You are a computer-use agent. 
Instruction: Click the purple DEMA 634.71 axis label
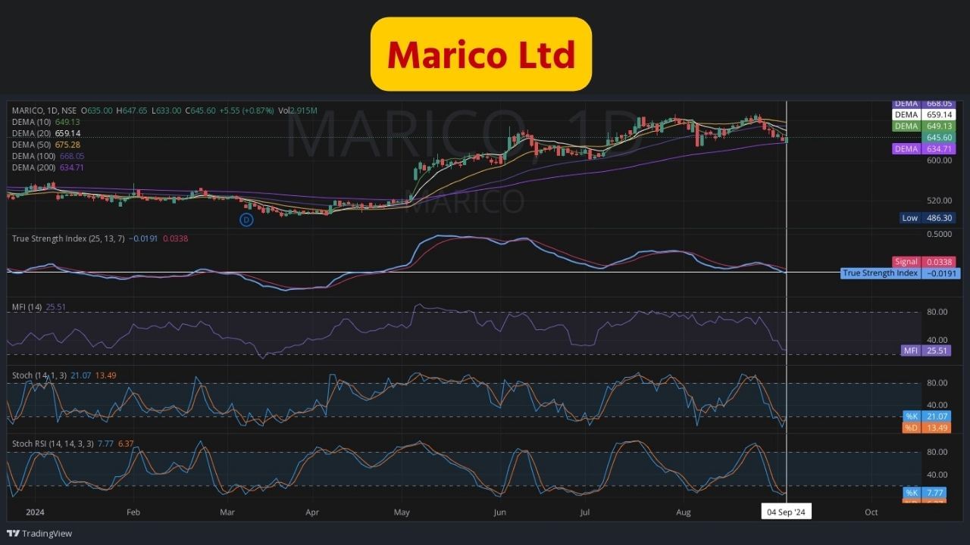(924, 149)
